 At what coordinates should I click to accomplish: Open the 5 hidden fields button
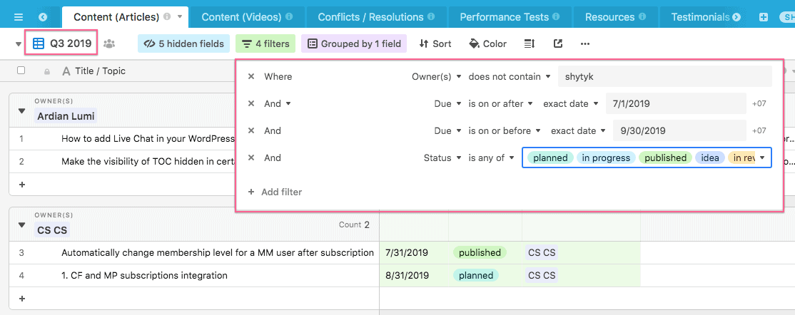pos(183,44)
